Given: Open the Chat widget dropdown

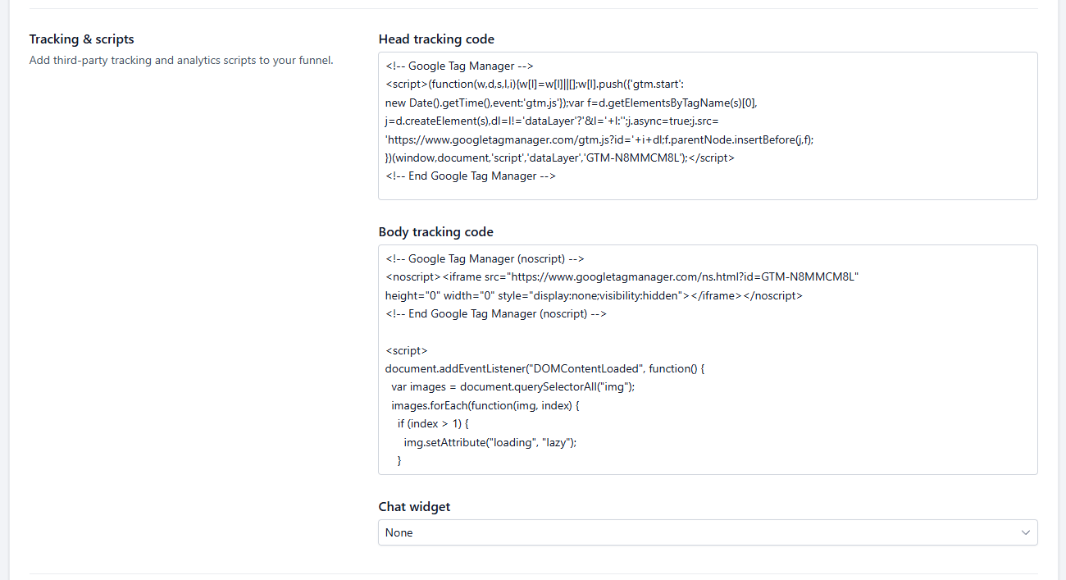Looking at the screenshot, I should 708,532.
